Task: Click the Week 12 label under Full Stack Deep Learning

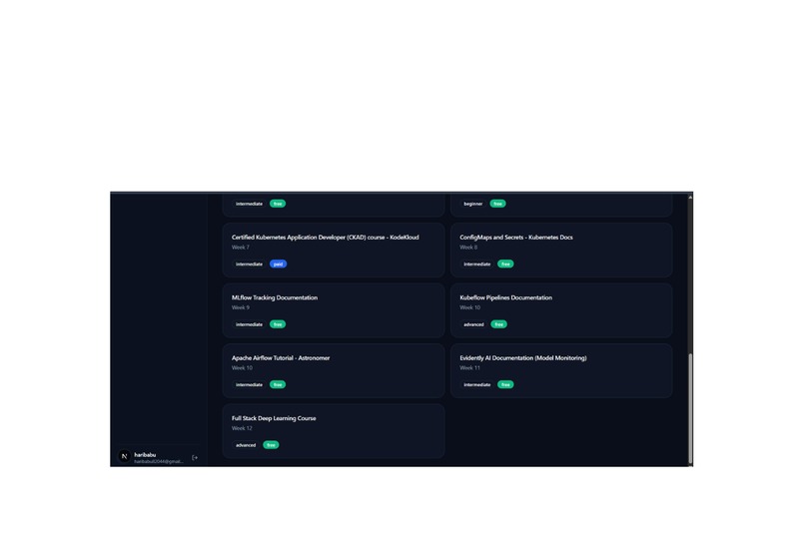Action: tap(242, 428)
